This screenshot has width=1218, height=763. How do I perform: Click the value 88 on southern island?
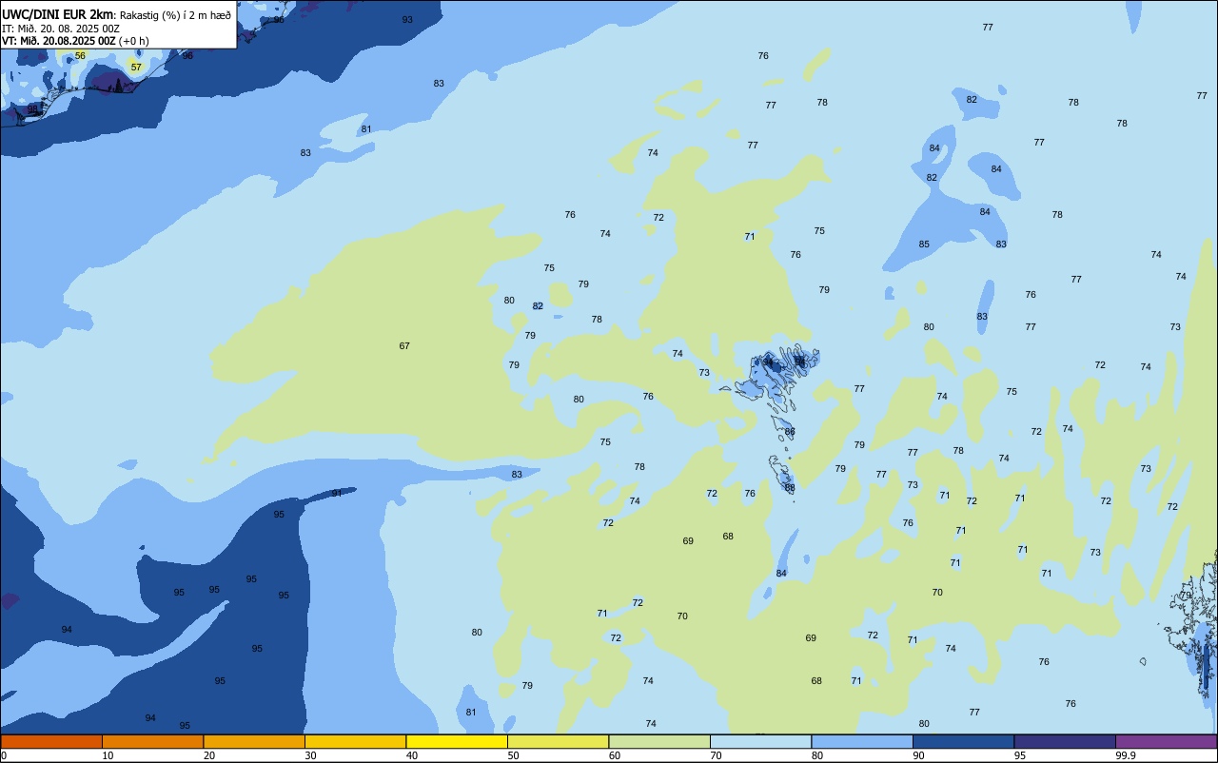pos(790,487)
